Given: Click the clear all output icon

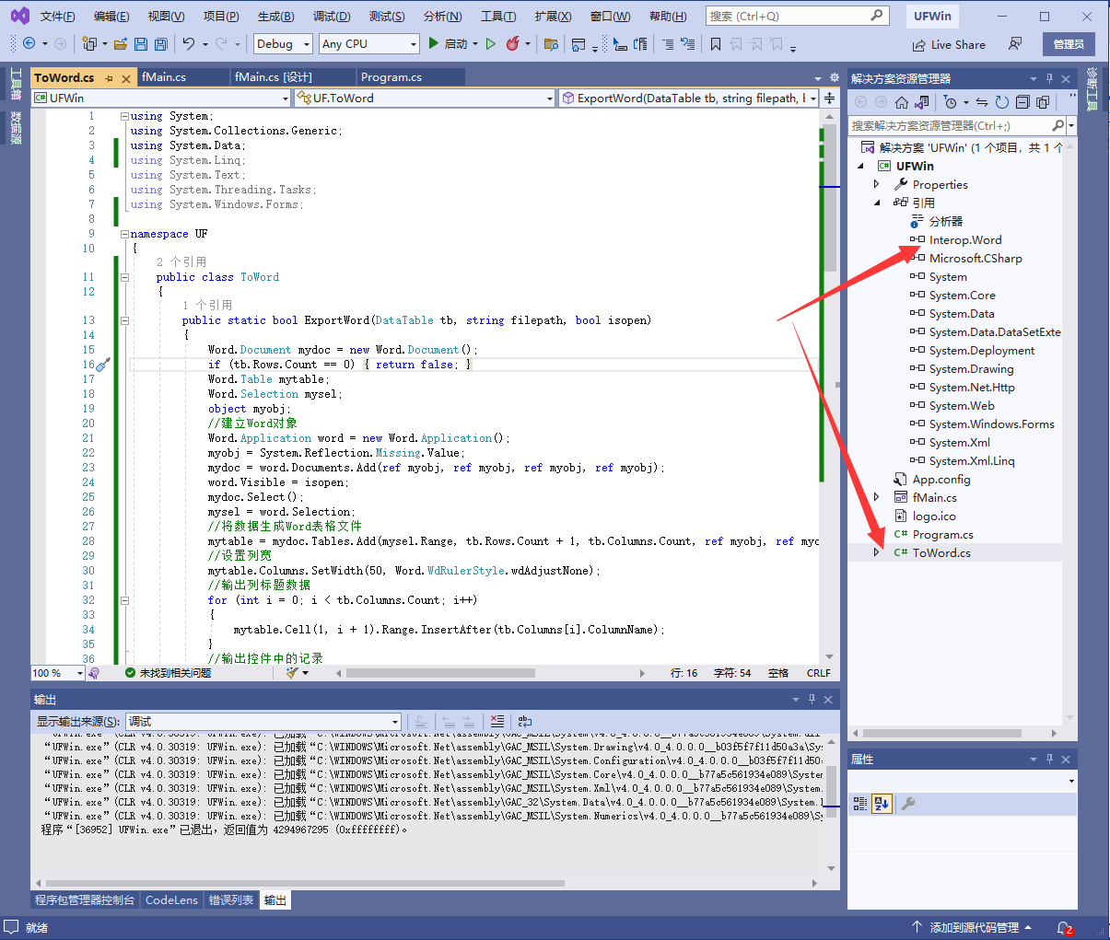Looking at the screenshot, I should click(497, 722).
